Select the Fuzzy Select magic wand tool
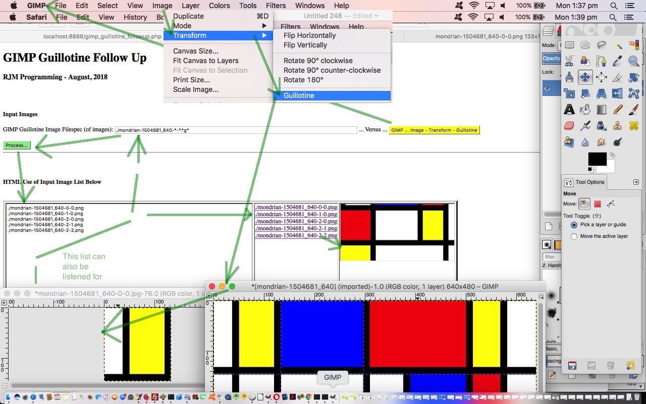Screen dimensions: 646x404 [x=618, y=45]
